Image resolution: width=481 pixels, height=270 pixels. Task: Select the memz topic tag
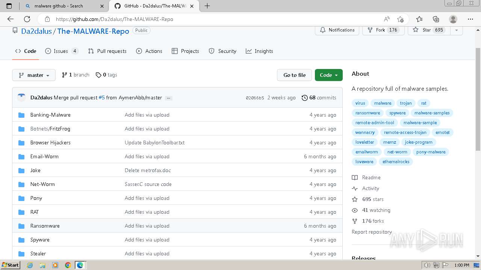pos(390,142)
